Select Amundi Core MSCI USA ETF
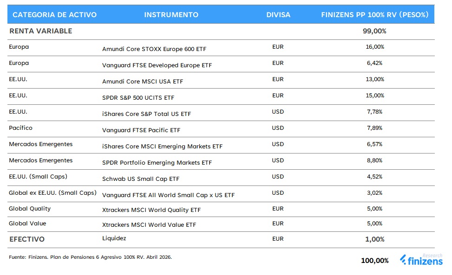This screenshot has width=452, height=275. [x=143, y=82]
